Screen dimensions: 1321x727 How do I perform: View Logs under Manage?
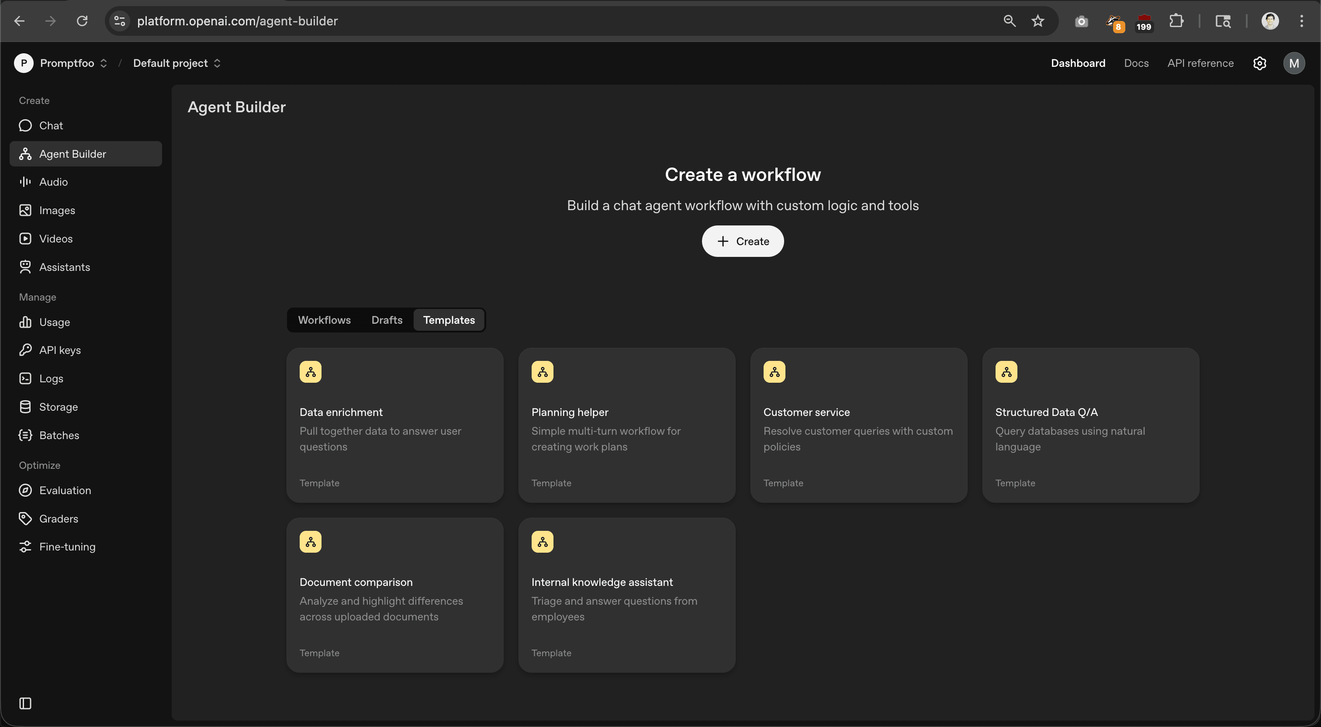coord(51,378)
